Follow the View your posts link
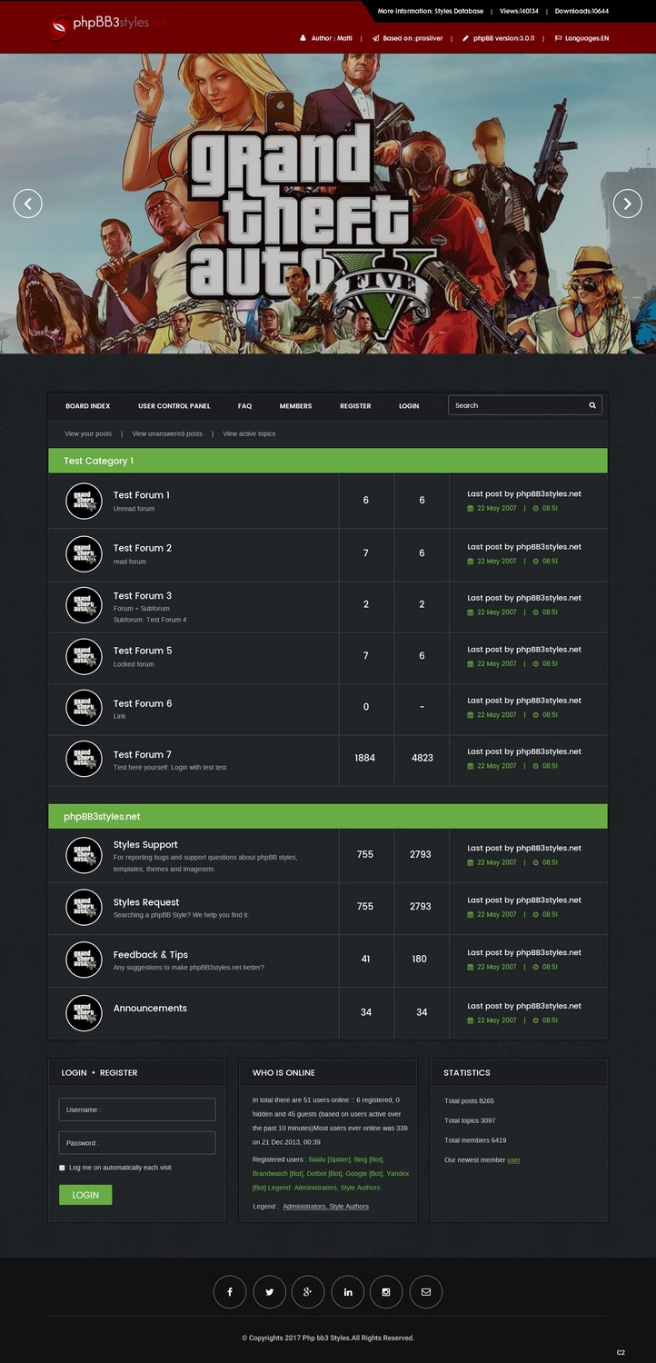Image resolution: width=656 pixels, height=1363 pixels. coord(88,433)
